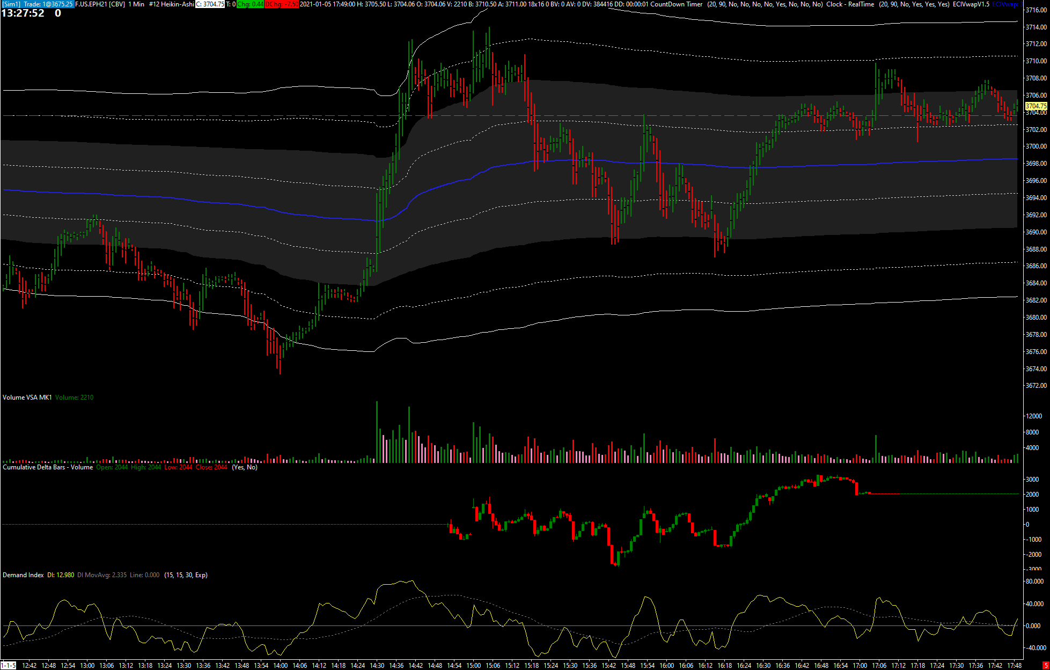
Task: Click the Volume VSA MK1 study label
Action: click(27, 397)
